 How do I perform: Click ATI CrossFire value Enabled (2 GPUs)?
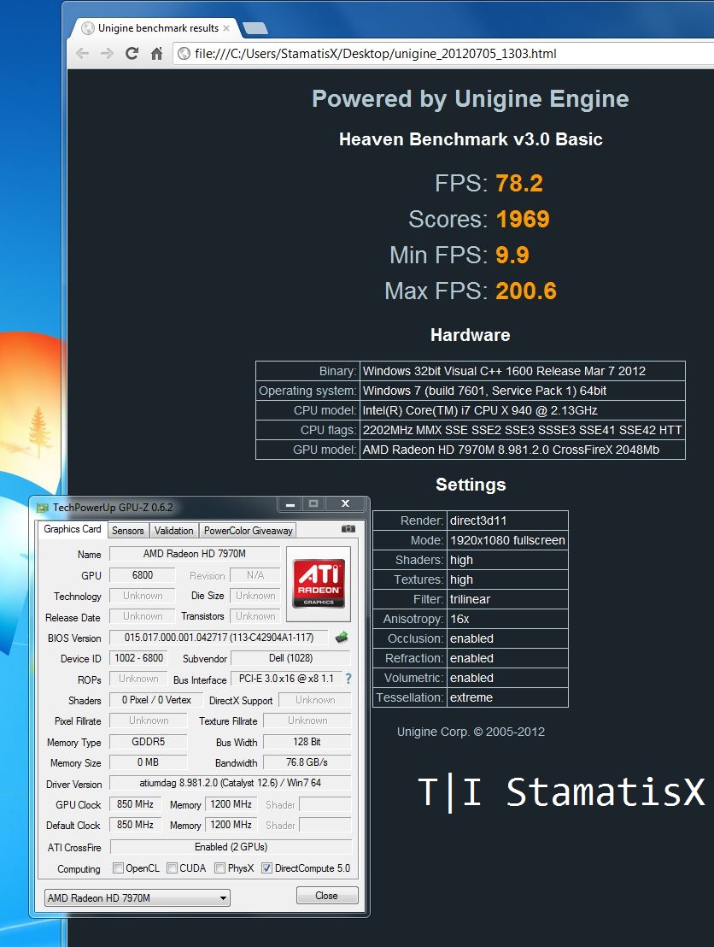point(231,847)
